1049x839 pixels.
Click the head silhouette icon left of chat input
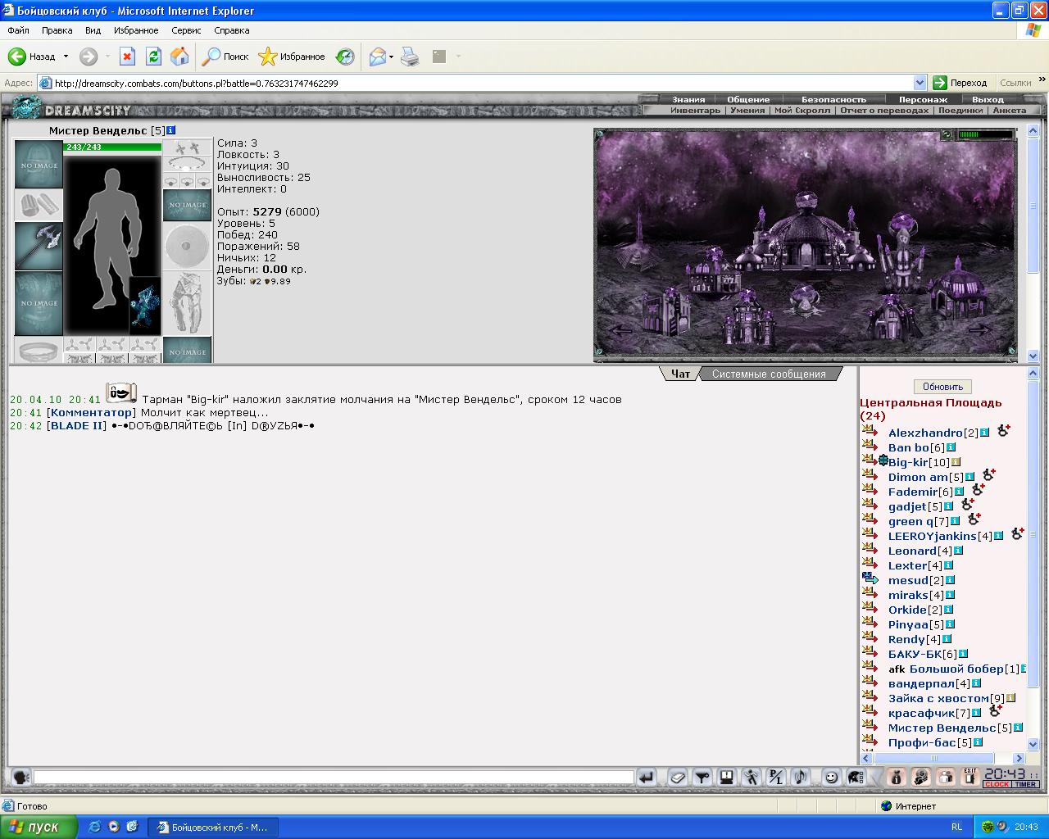21,777
